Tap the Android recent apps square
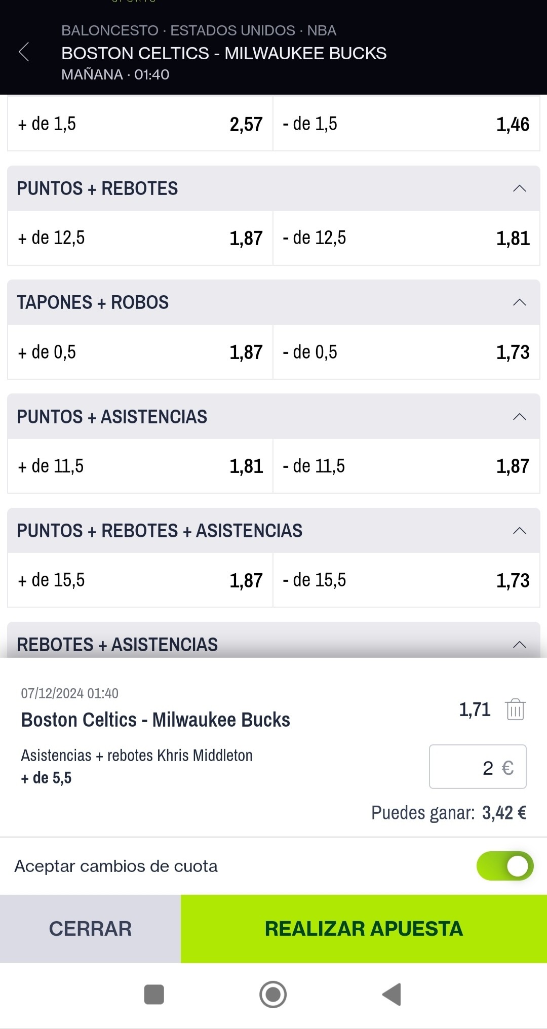This screenshot has height=1029, width=547. (x=154, y=994)
